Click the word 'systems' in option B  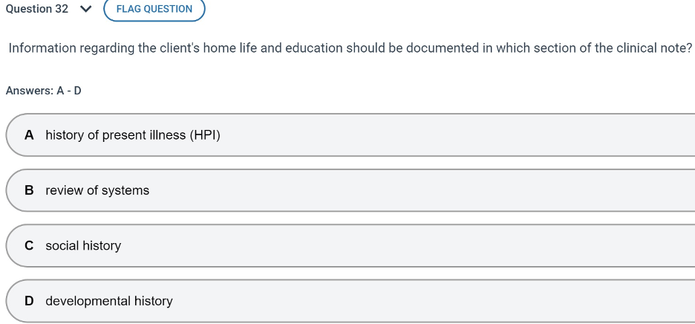[x=125, y=190]
